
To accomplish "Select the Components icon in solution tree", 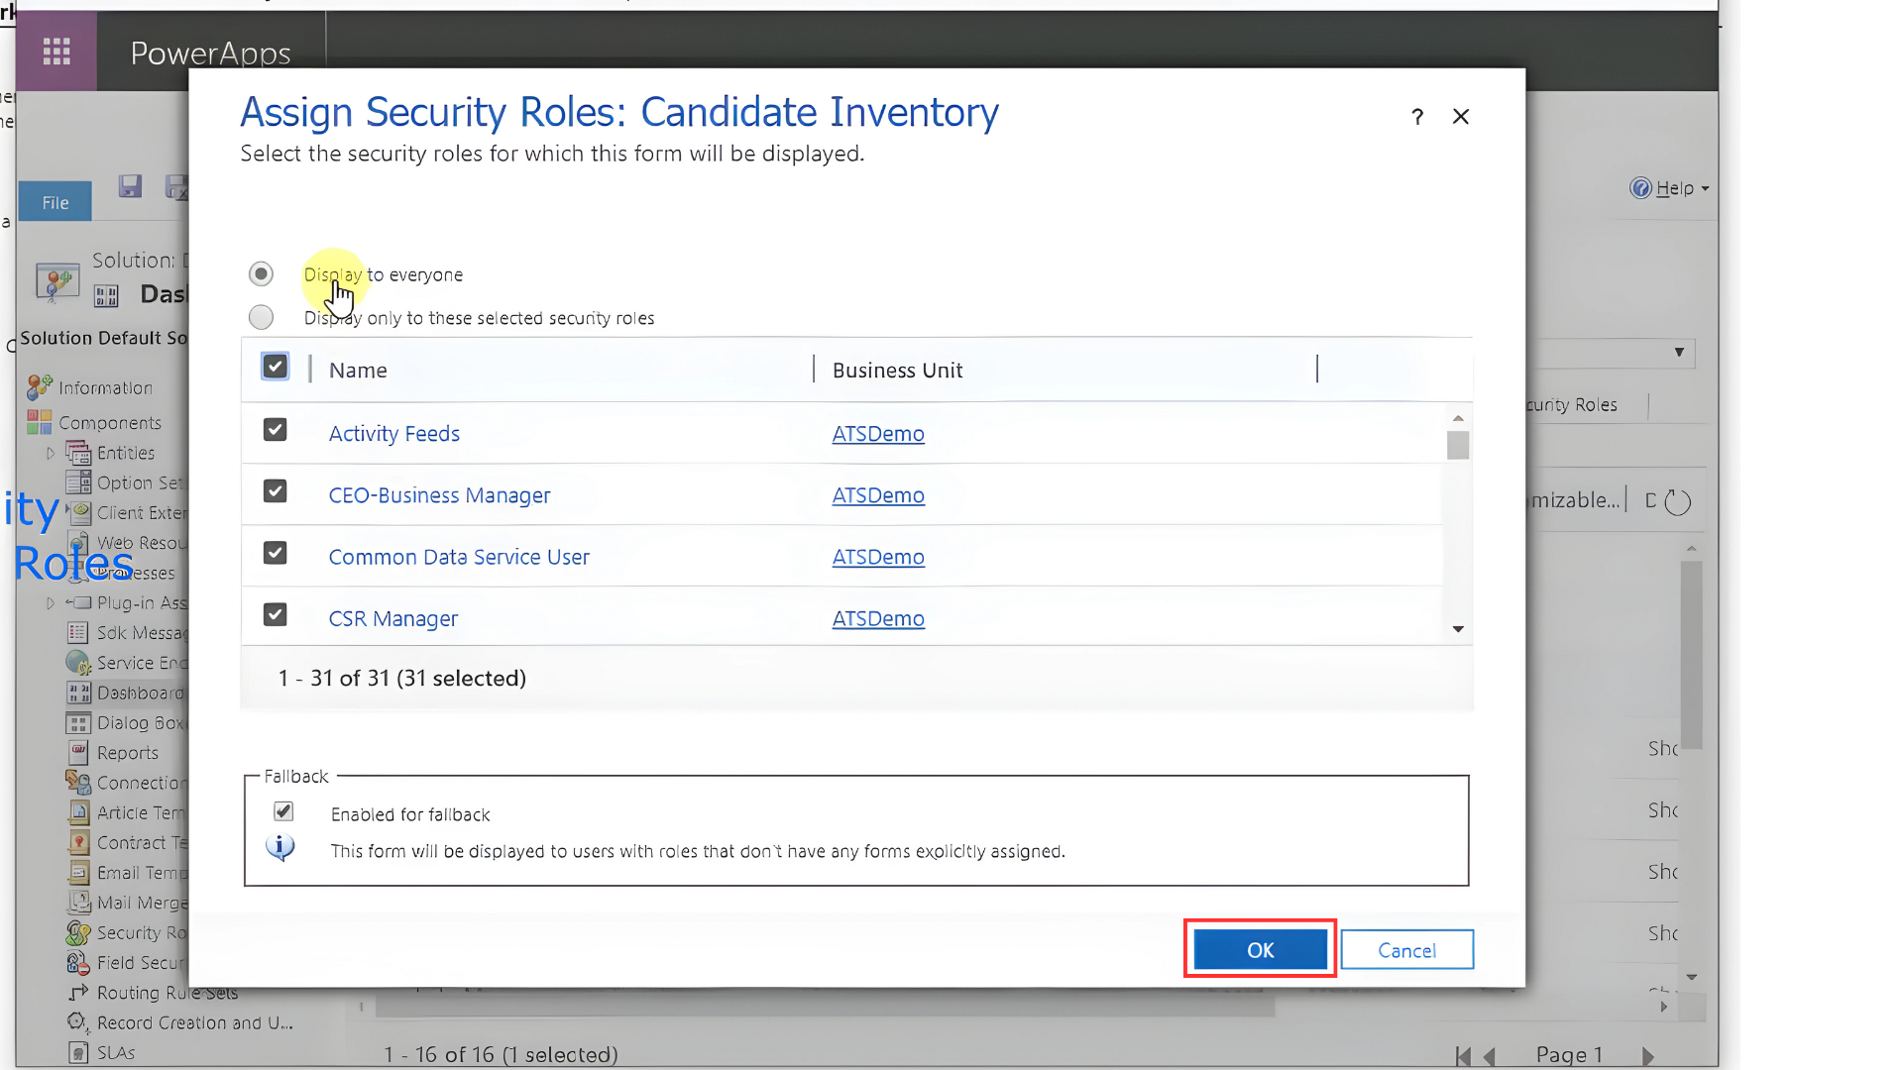I will tap(40, 422).
